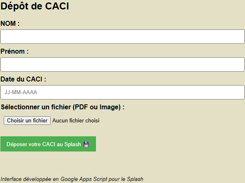Focus the NOM text field
The width and height of the screenshot is (245, 183).
(122, 36)
